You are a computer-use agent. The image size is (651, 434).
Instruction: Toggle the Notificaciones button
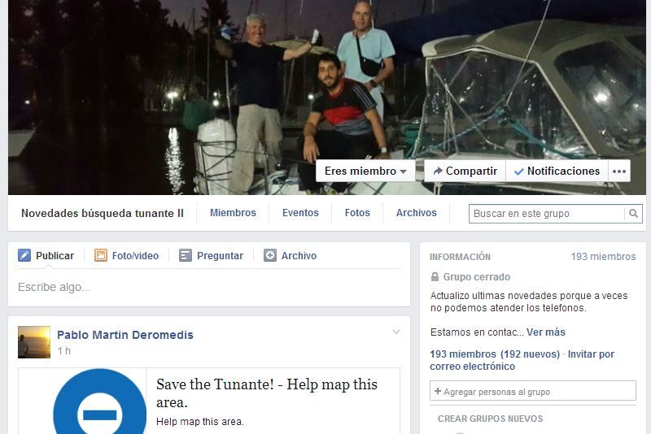[x=557, y=171]
